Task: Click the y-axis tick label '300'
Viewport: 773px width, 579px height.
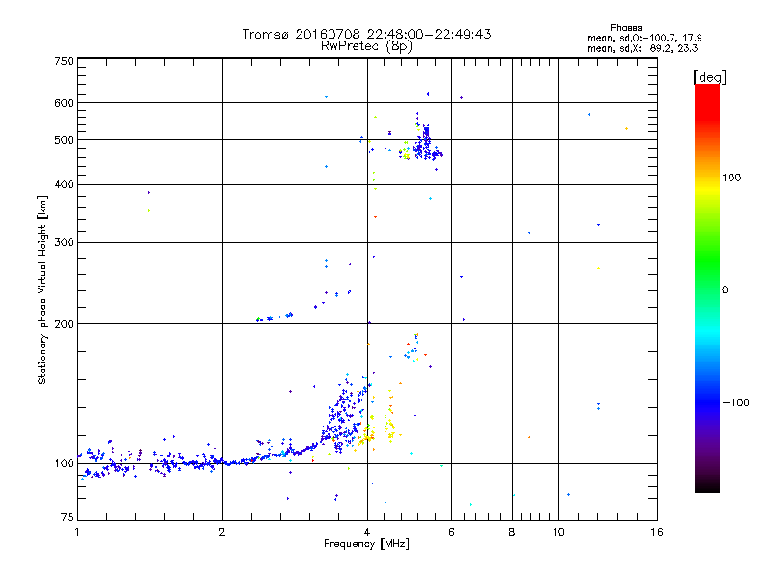Action: click(64, 243)
